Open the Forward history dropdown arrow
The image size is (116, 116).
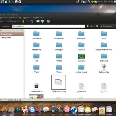pyautogui.click(x=19, y=21)
